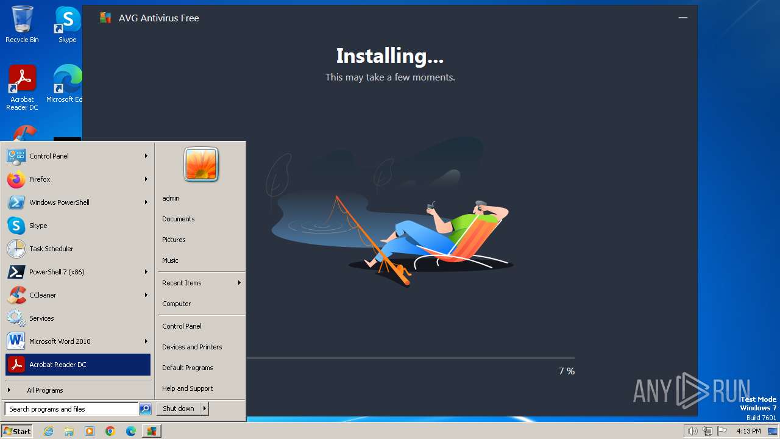Launch Microsoft Word 2010 icon

(x=16, y=341)
